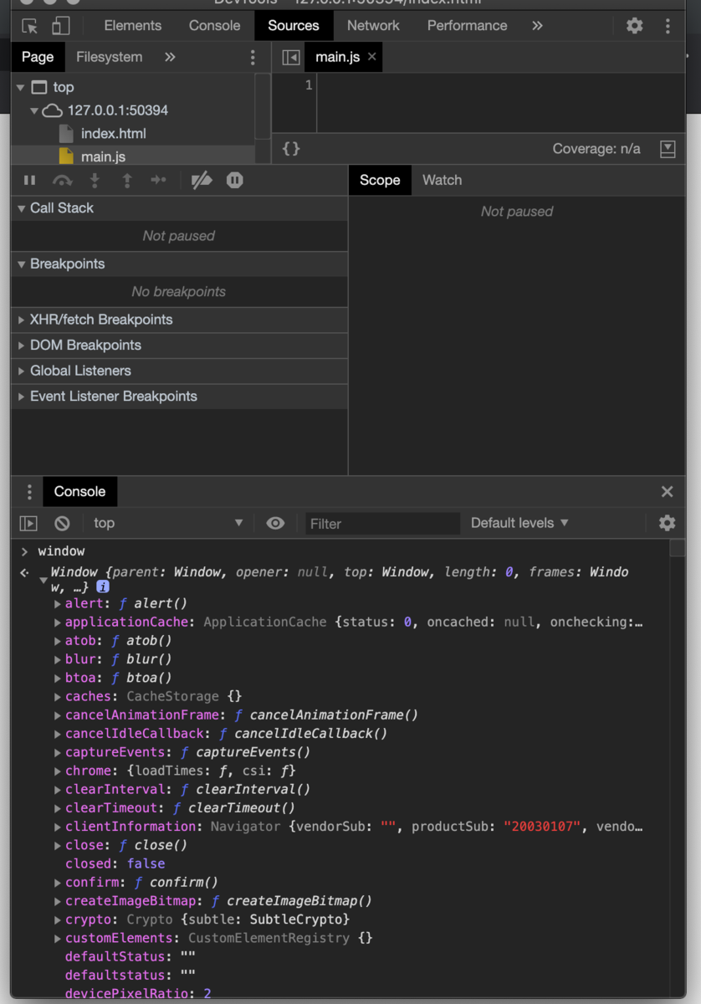Pause script execution
Viewport: 701px width, 1004px height.
[30, 180]
